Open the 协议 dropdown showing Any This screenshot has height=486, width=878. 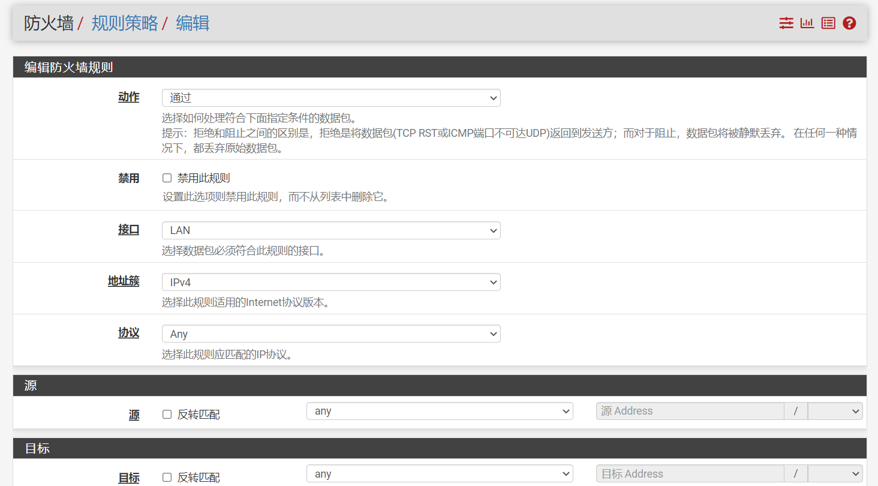coord(331,334)
